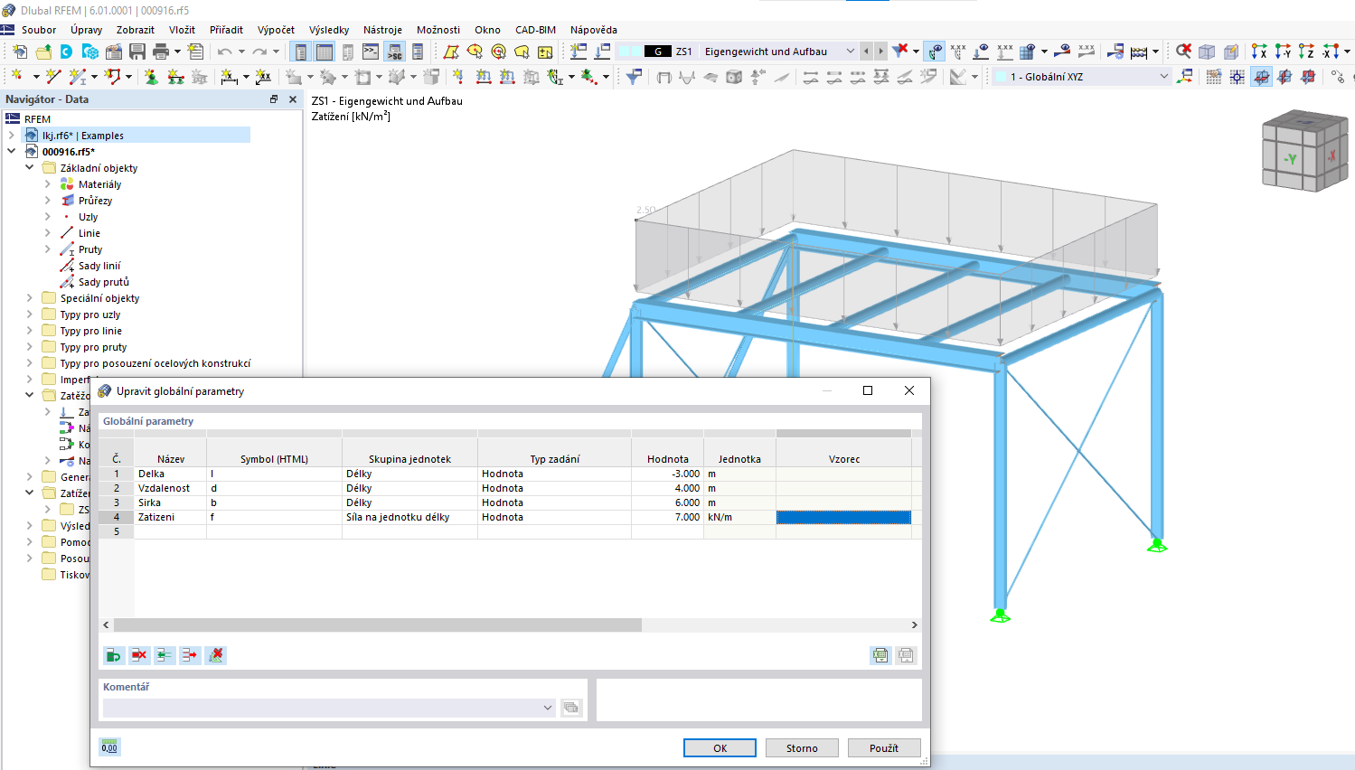Click the horizontal scrollbar of the parameters table
This screenshot has width=1355, height=770.
378,624
